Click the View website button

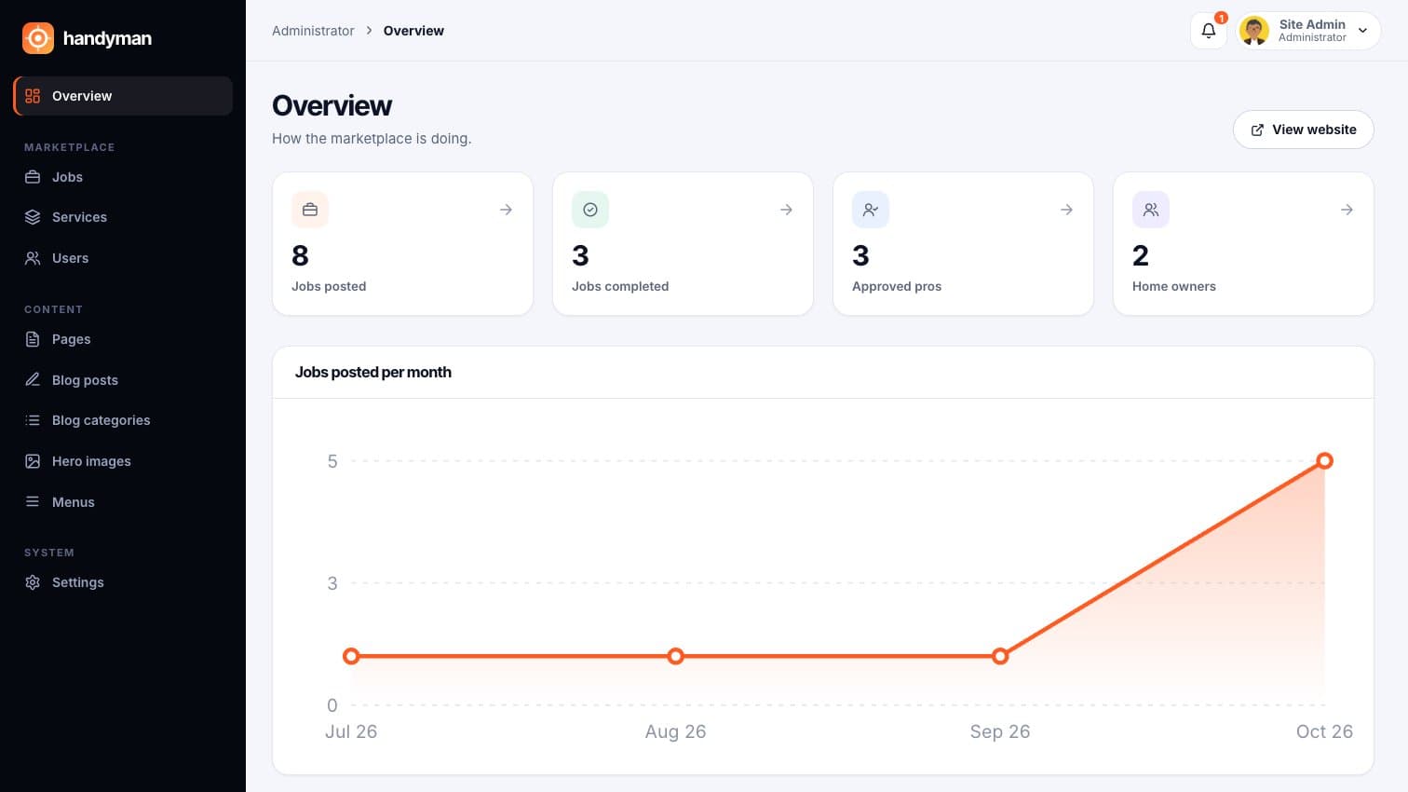coord(1303,130)
